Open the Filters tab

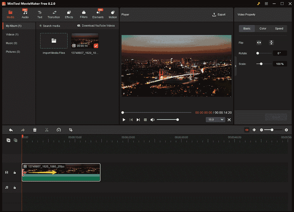point(84,15)
